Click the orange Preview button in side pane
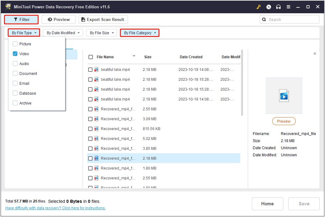The height and width of the screenshot is (217, 325). (x=284, y=121)
